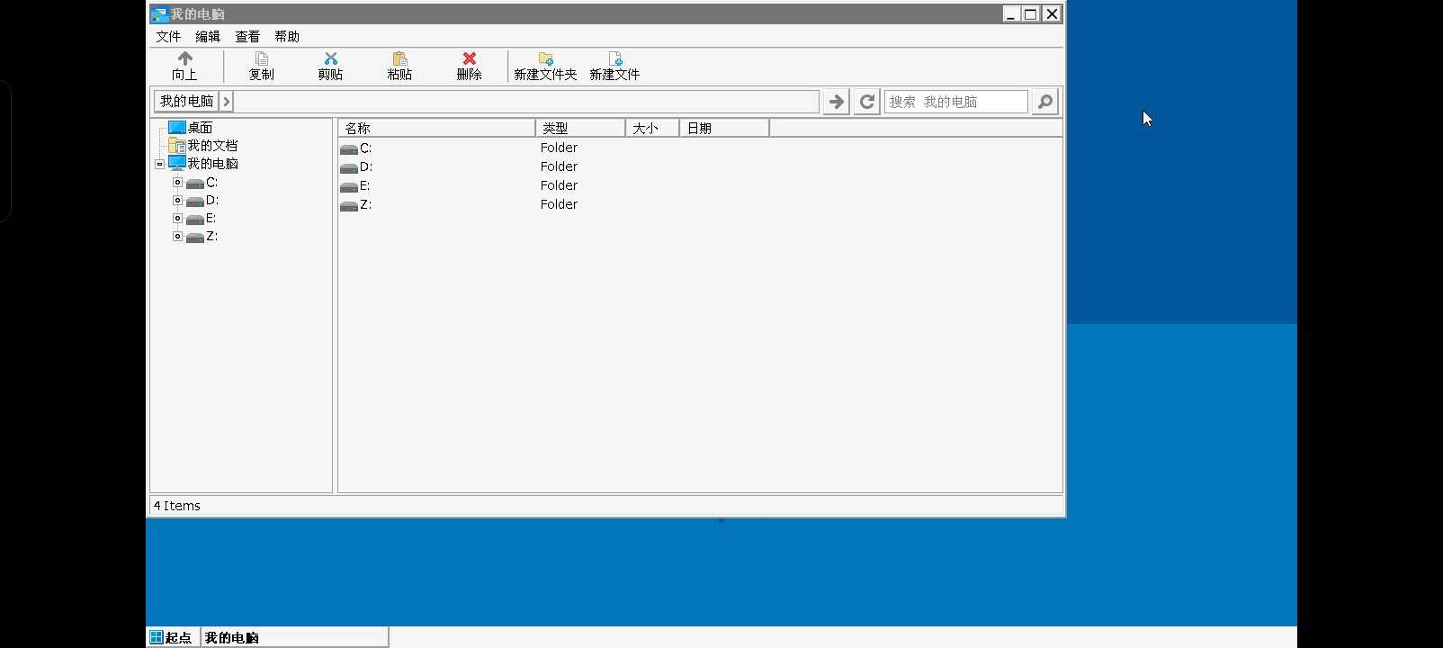Click the magnifier search icon
The height and width of the screenshot is (648, 1443).
1044,102
